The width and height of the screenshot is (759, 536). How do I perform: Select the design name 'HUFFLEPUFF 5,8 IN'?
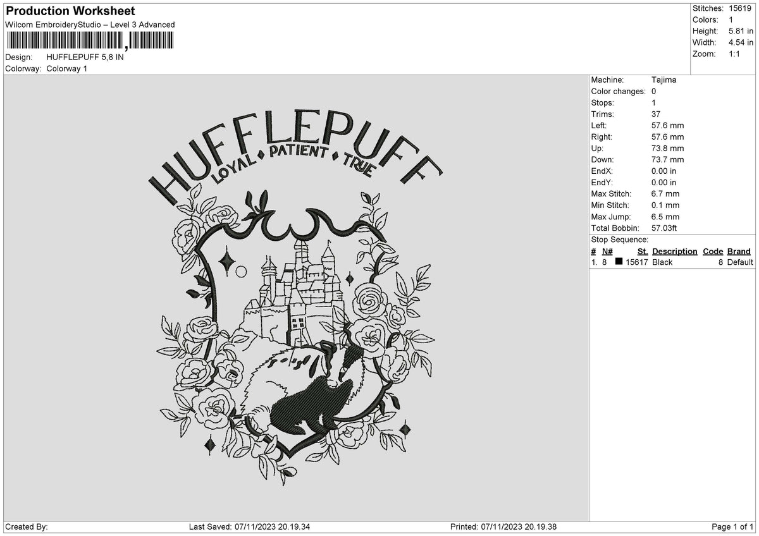pos(85,57)
